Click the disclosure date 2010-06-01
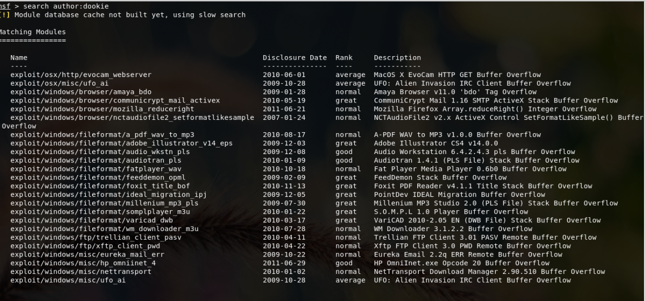Image resolution: width=645 pixels, height=301 pixels. click(x=284, y=75)
